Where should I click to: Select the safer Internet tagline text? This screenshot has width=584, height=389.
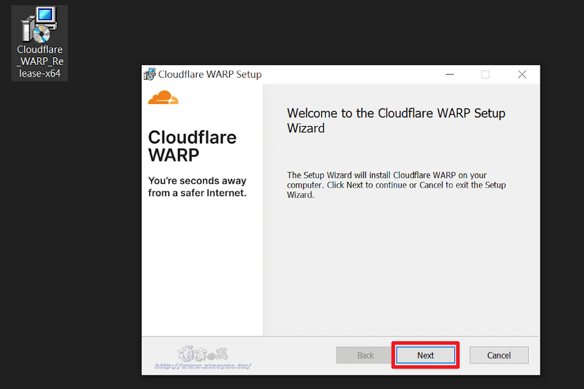(x=197, y=186)
